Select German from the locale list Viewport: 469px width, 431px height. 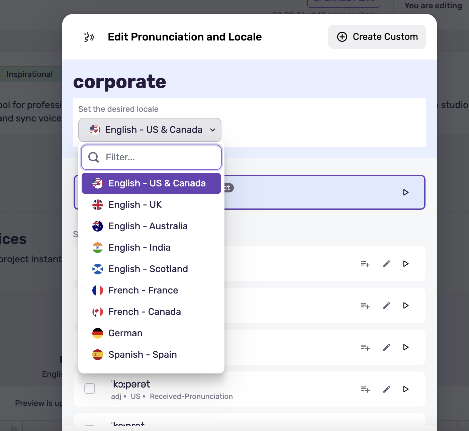click(125, 333)
